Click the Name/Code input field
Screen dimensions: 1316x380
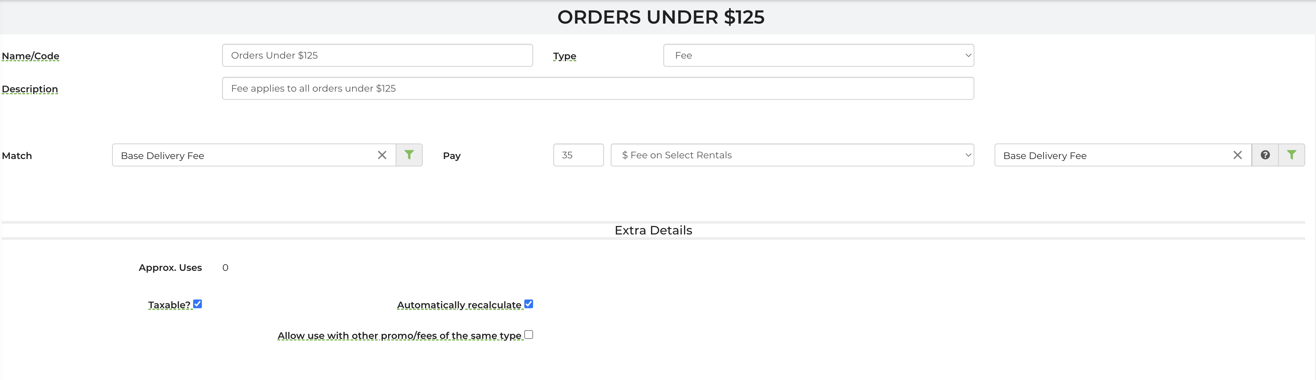pyautogui.click(x=377, y=55)
